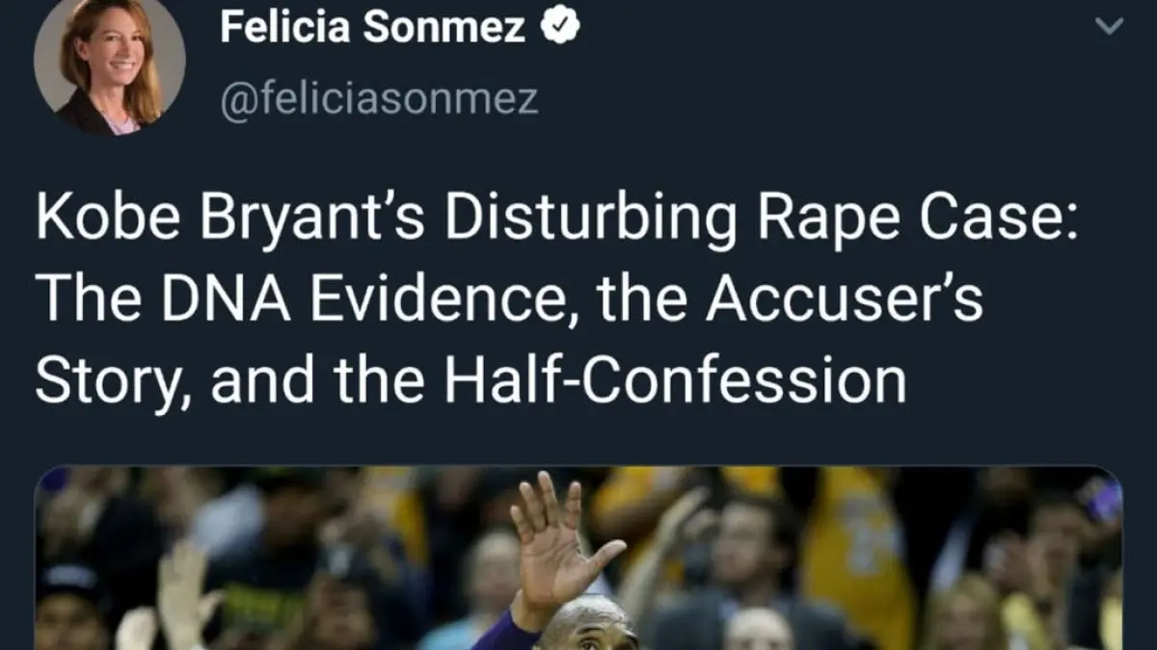
Task: Expand the down-arrow at the tweet's top right
Action: point(1110,27)
